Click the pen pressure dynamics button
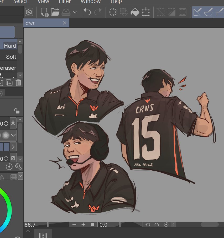This screenshot has width=224, height=238. point(13,123)
